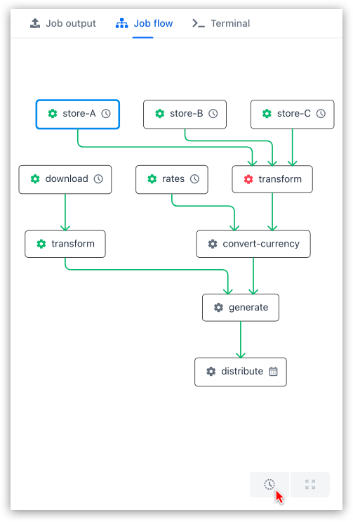Click the Job flow hierarchy icon
This screenshot has width=353, height=522.
coord(121,23)
